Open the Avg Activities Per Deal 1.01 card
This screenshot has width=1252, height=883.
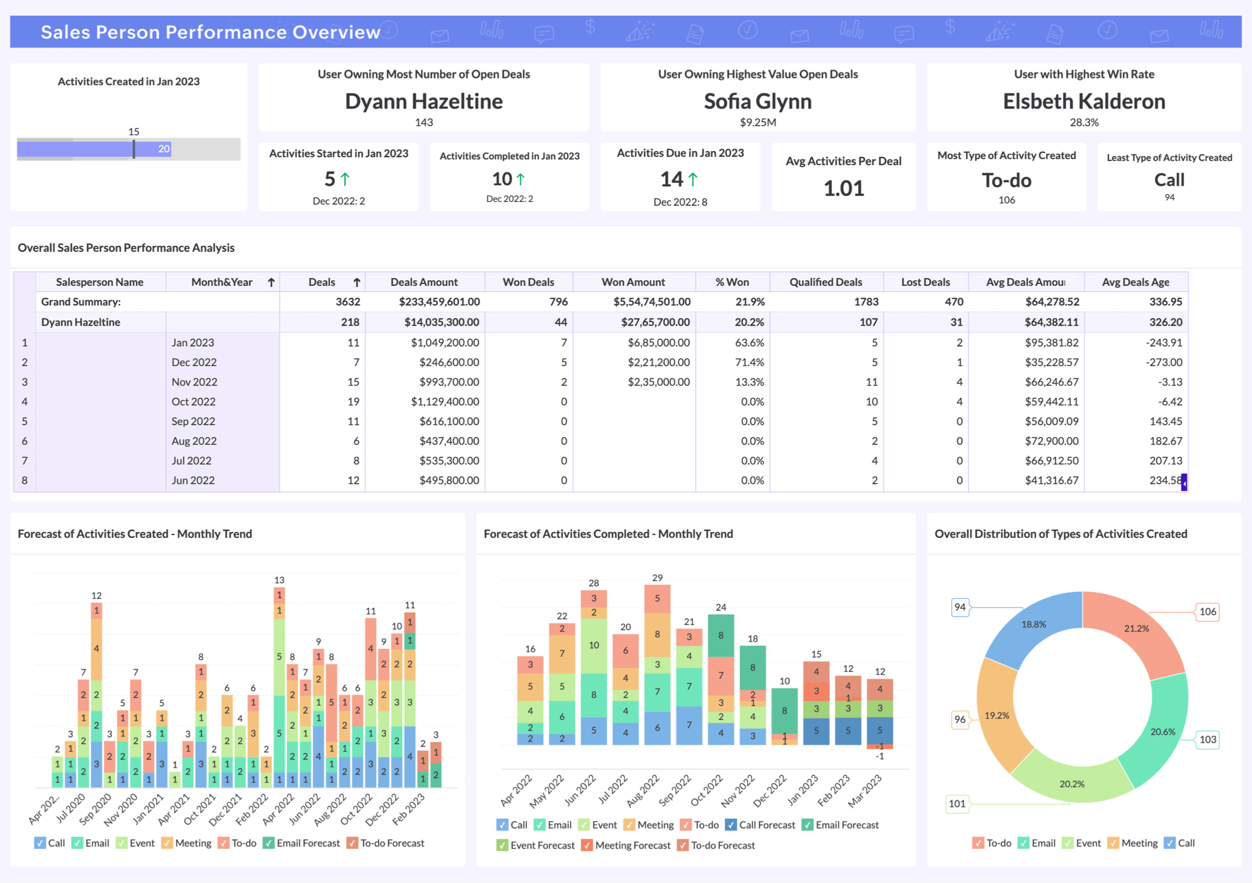coord(844,177)
